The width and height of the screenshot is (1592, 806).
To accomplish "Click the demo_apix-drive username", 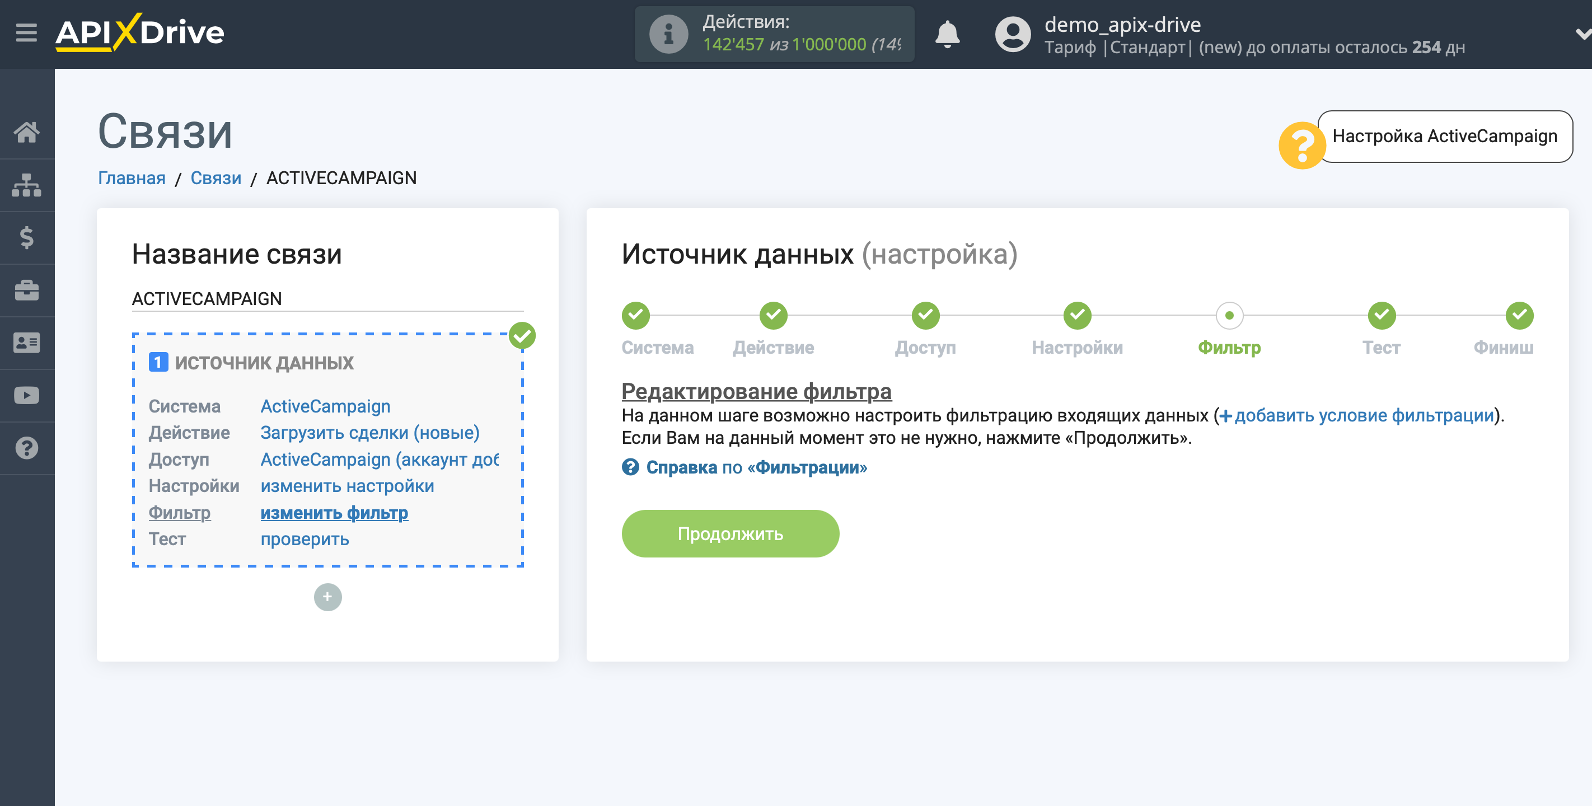I will tap(1122, 24).
